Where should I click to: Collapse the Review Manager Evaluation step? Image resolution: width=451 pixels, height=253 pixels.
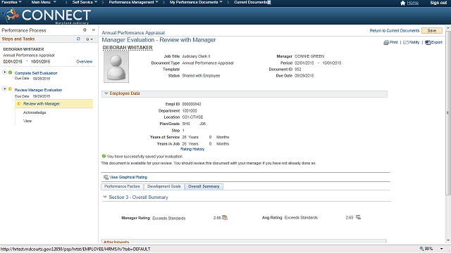click(x=5, y=89)
